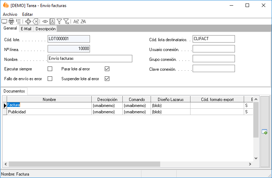Check Fallo de envío es error
Viewport: 272px width, 178px height.
point(50,78)
